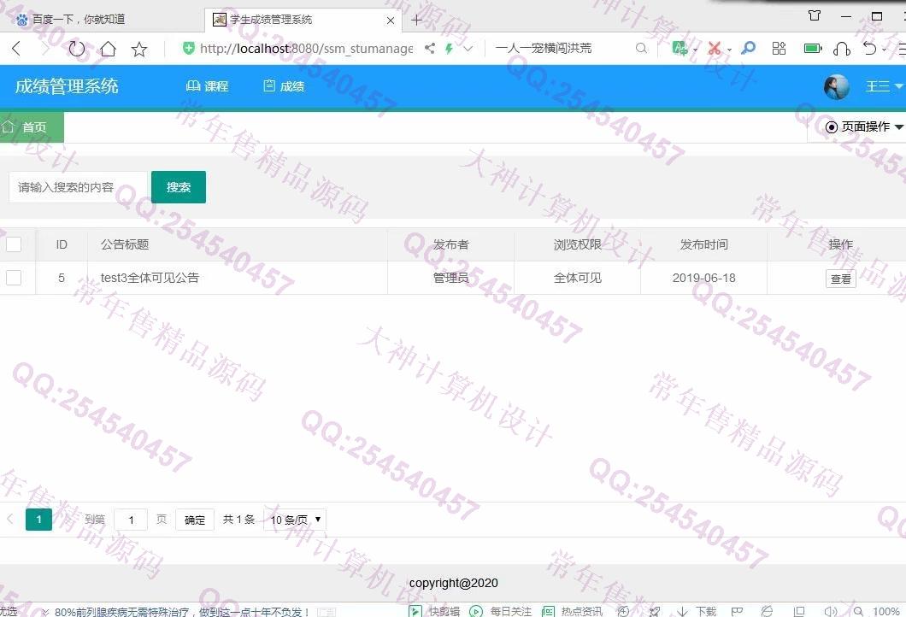906x617 pixels.
Task: Click the search content input field
Action: click(x=77, y=187)
